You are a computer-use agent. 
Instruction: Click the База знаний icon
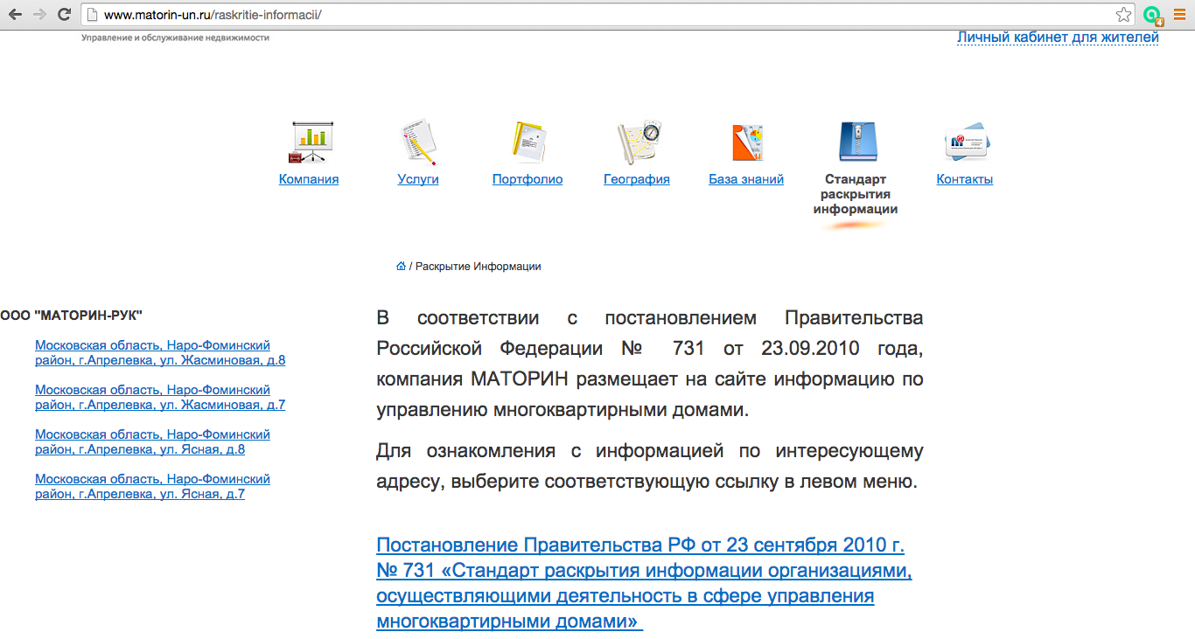pos(747,142)
